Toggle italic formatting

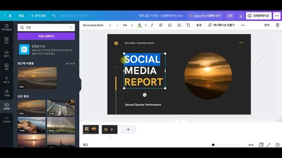(152, 25)
